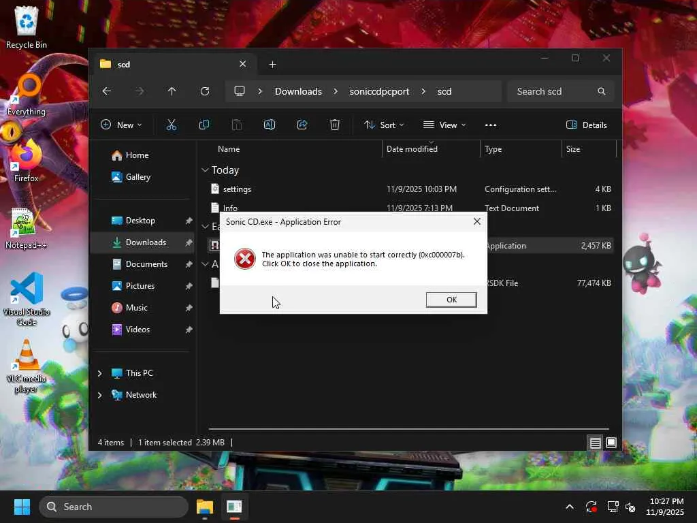The width and height of the screenshot is (697, 523).
Task: Click File Explorer in the taskbar
Action: coord(205,507)
